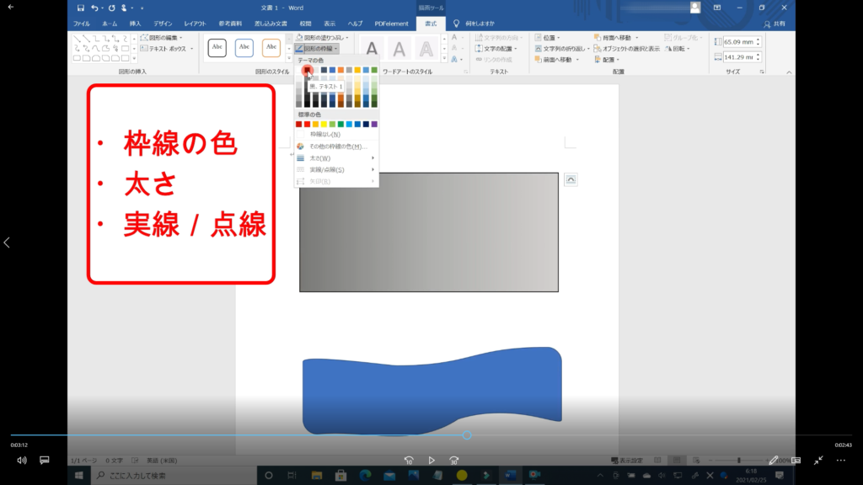
Task: Select 枠線なし no outline option
Action: coord(325,135)
